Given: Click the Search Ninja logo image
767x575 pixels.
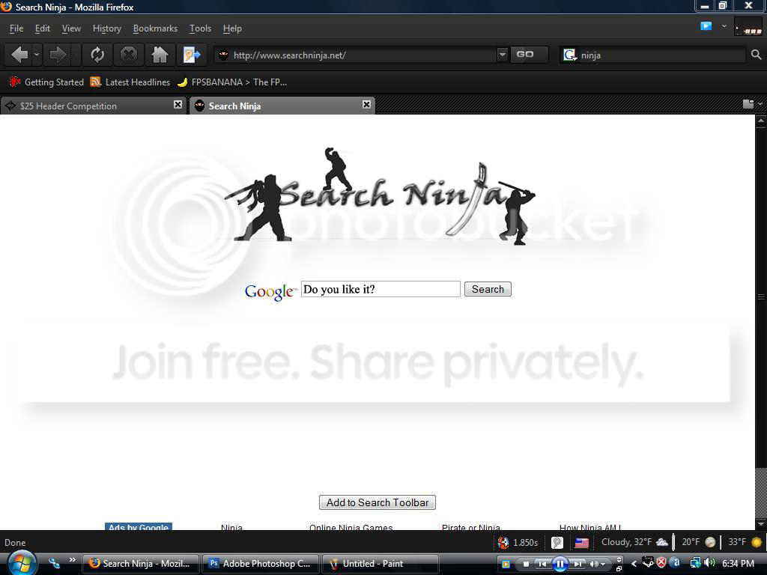Looking at the screenshot, I should 380,197.
